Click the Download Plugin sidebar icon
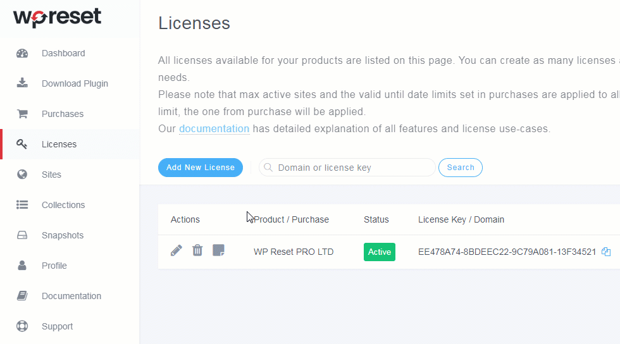 tap(22, 83)
